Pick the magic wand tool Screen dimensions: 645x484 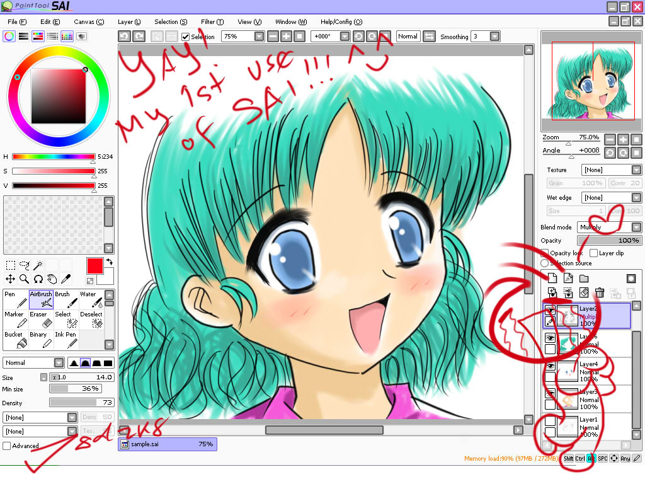tap(38, 265)
